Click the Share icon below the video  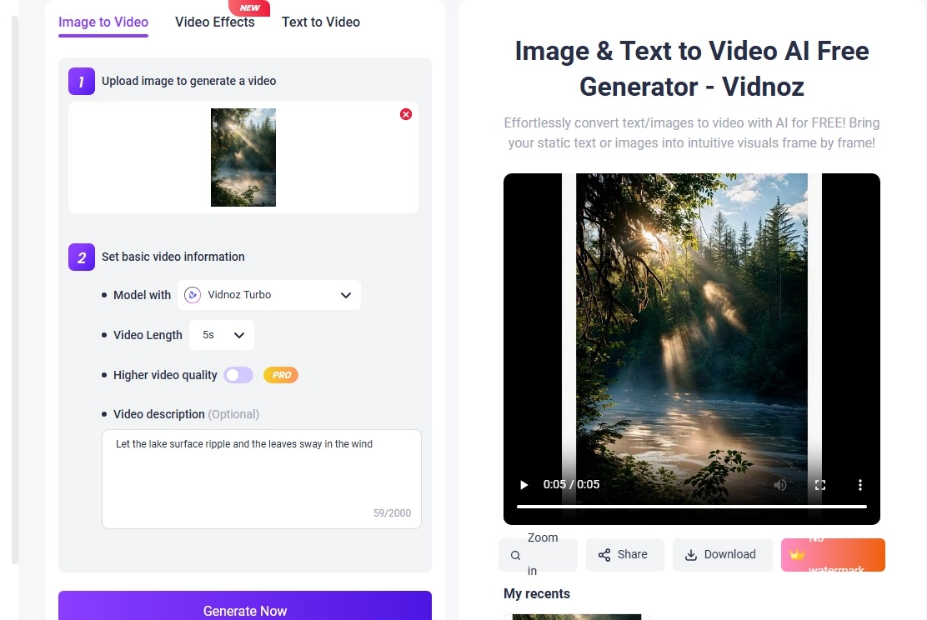(604, 554)
